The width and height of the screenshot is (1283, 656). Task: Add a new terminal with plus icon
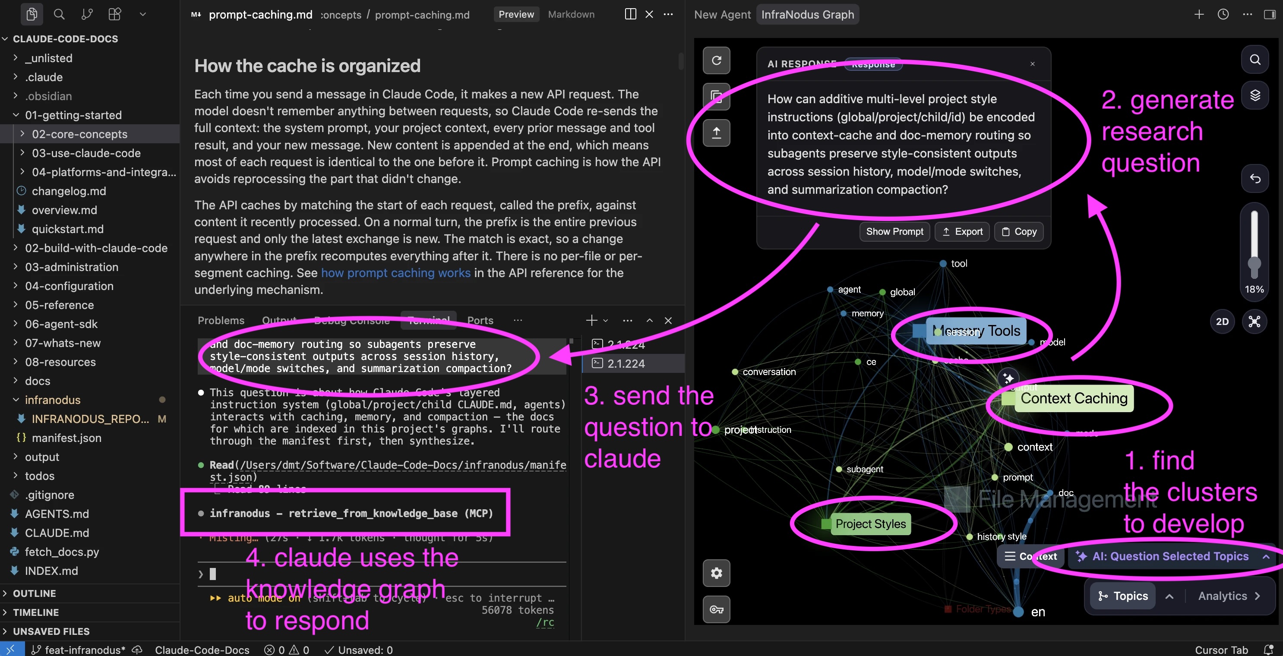click(592, 320)
